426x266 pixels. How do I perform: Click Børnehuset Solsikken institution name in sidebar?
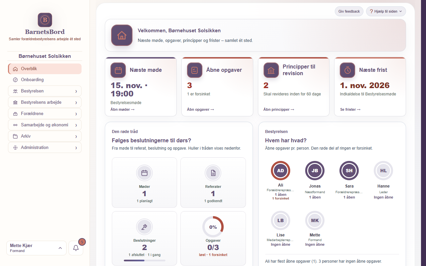click(45, 56)
